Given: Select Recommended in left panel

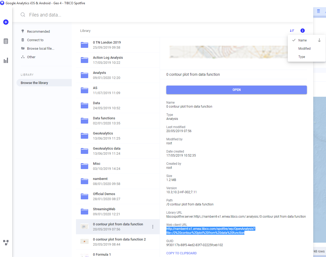Looking at the screenshot, I should [38, 31].
